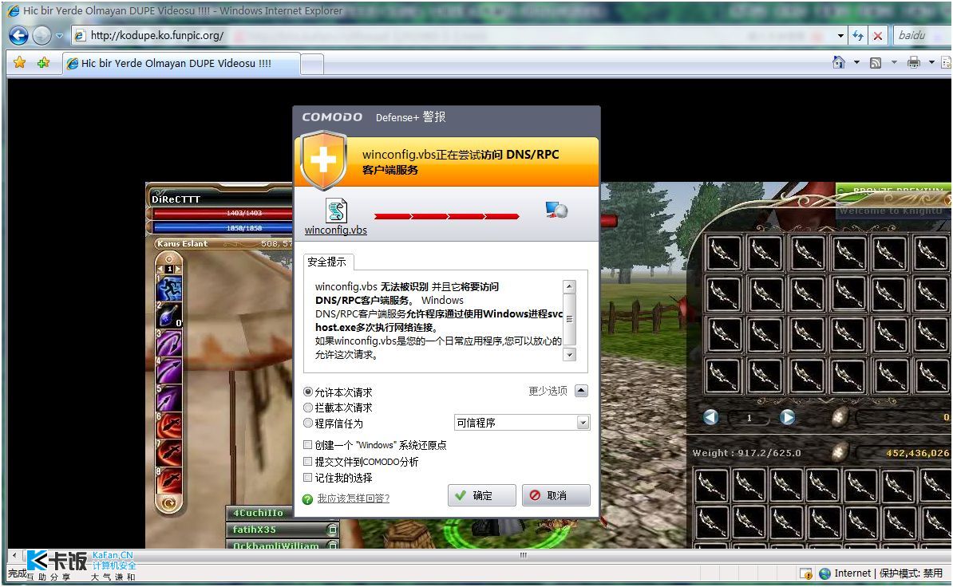Click the address bar URL field
953x587 pixels.
453,36
